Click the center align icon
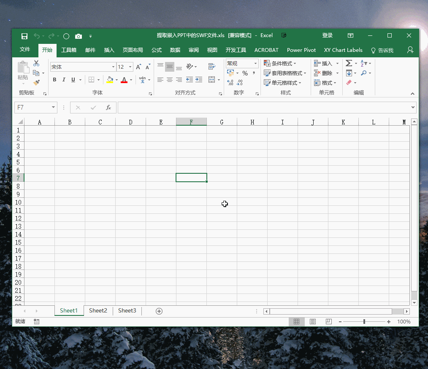The width and height of the screenshot is (428, 369). (169, 79)
